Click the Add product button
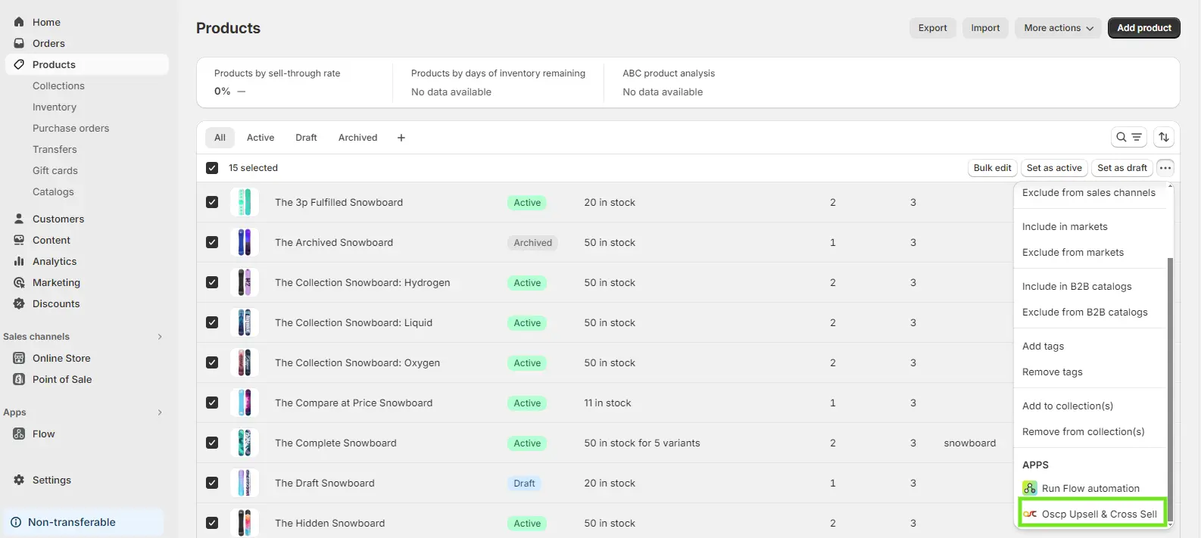 click(x=1143, y=28)
